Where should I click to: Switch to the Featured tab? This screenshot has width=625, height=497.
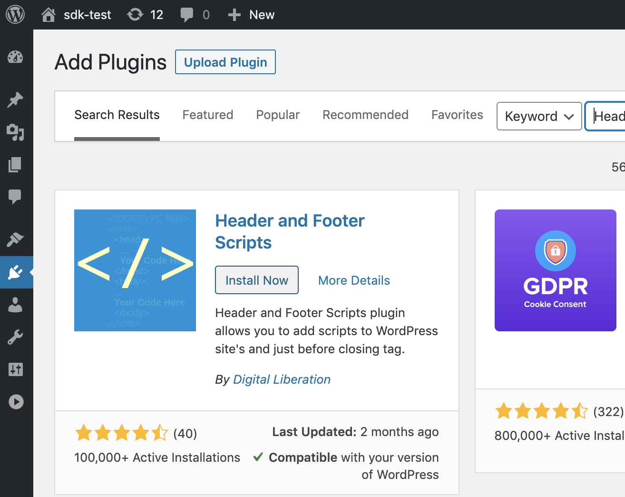[207, 115]
